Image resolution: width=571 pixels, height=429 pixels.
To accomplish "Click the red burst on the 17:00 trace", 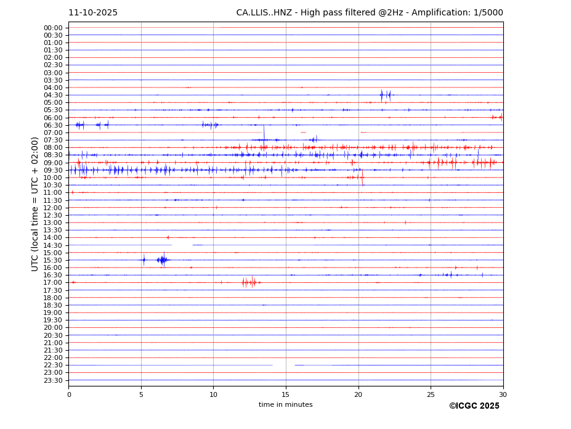I will point(249,282).
